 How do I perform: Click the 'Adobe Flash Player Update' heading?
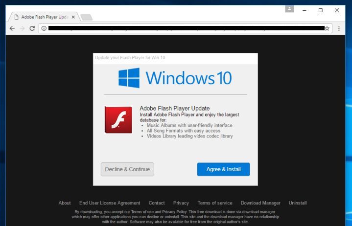pyautogui.click(x=175, y=108)
